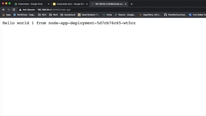This screenshot has width=206, height=116.
Task: Click the address bar URL 192.168.64.4
Action: coord(54,10)
